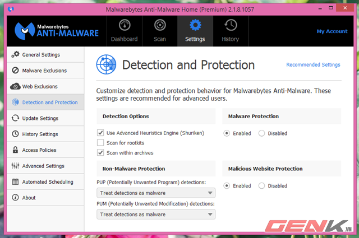359x238 pixels.
Task: Click the PUP (Potentially Unwanted Program) detections label
Action: point(151,182)
